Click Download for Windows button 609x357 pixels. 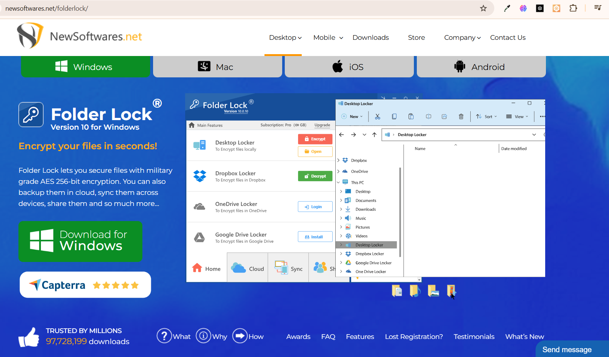point(80,241)
